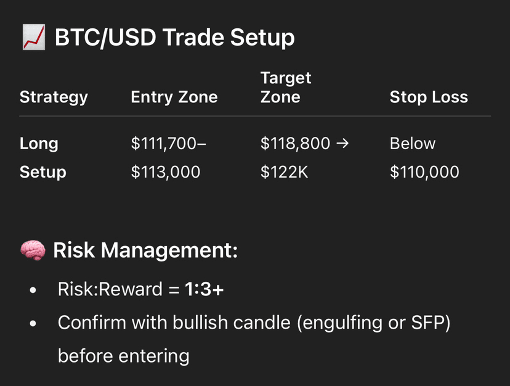Click the Below stop loss text

413,143
